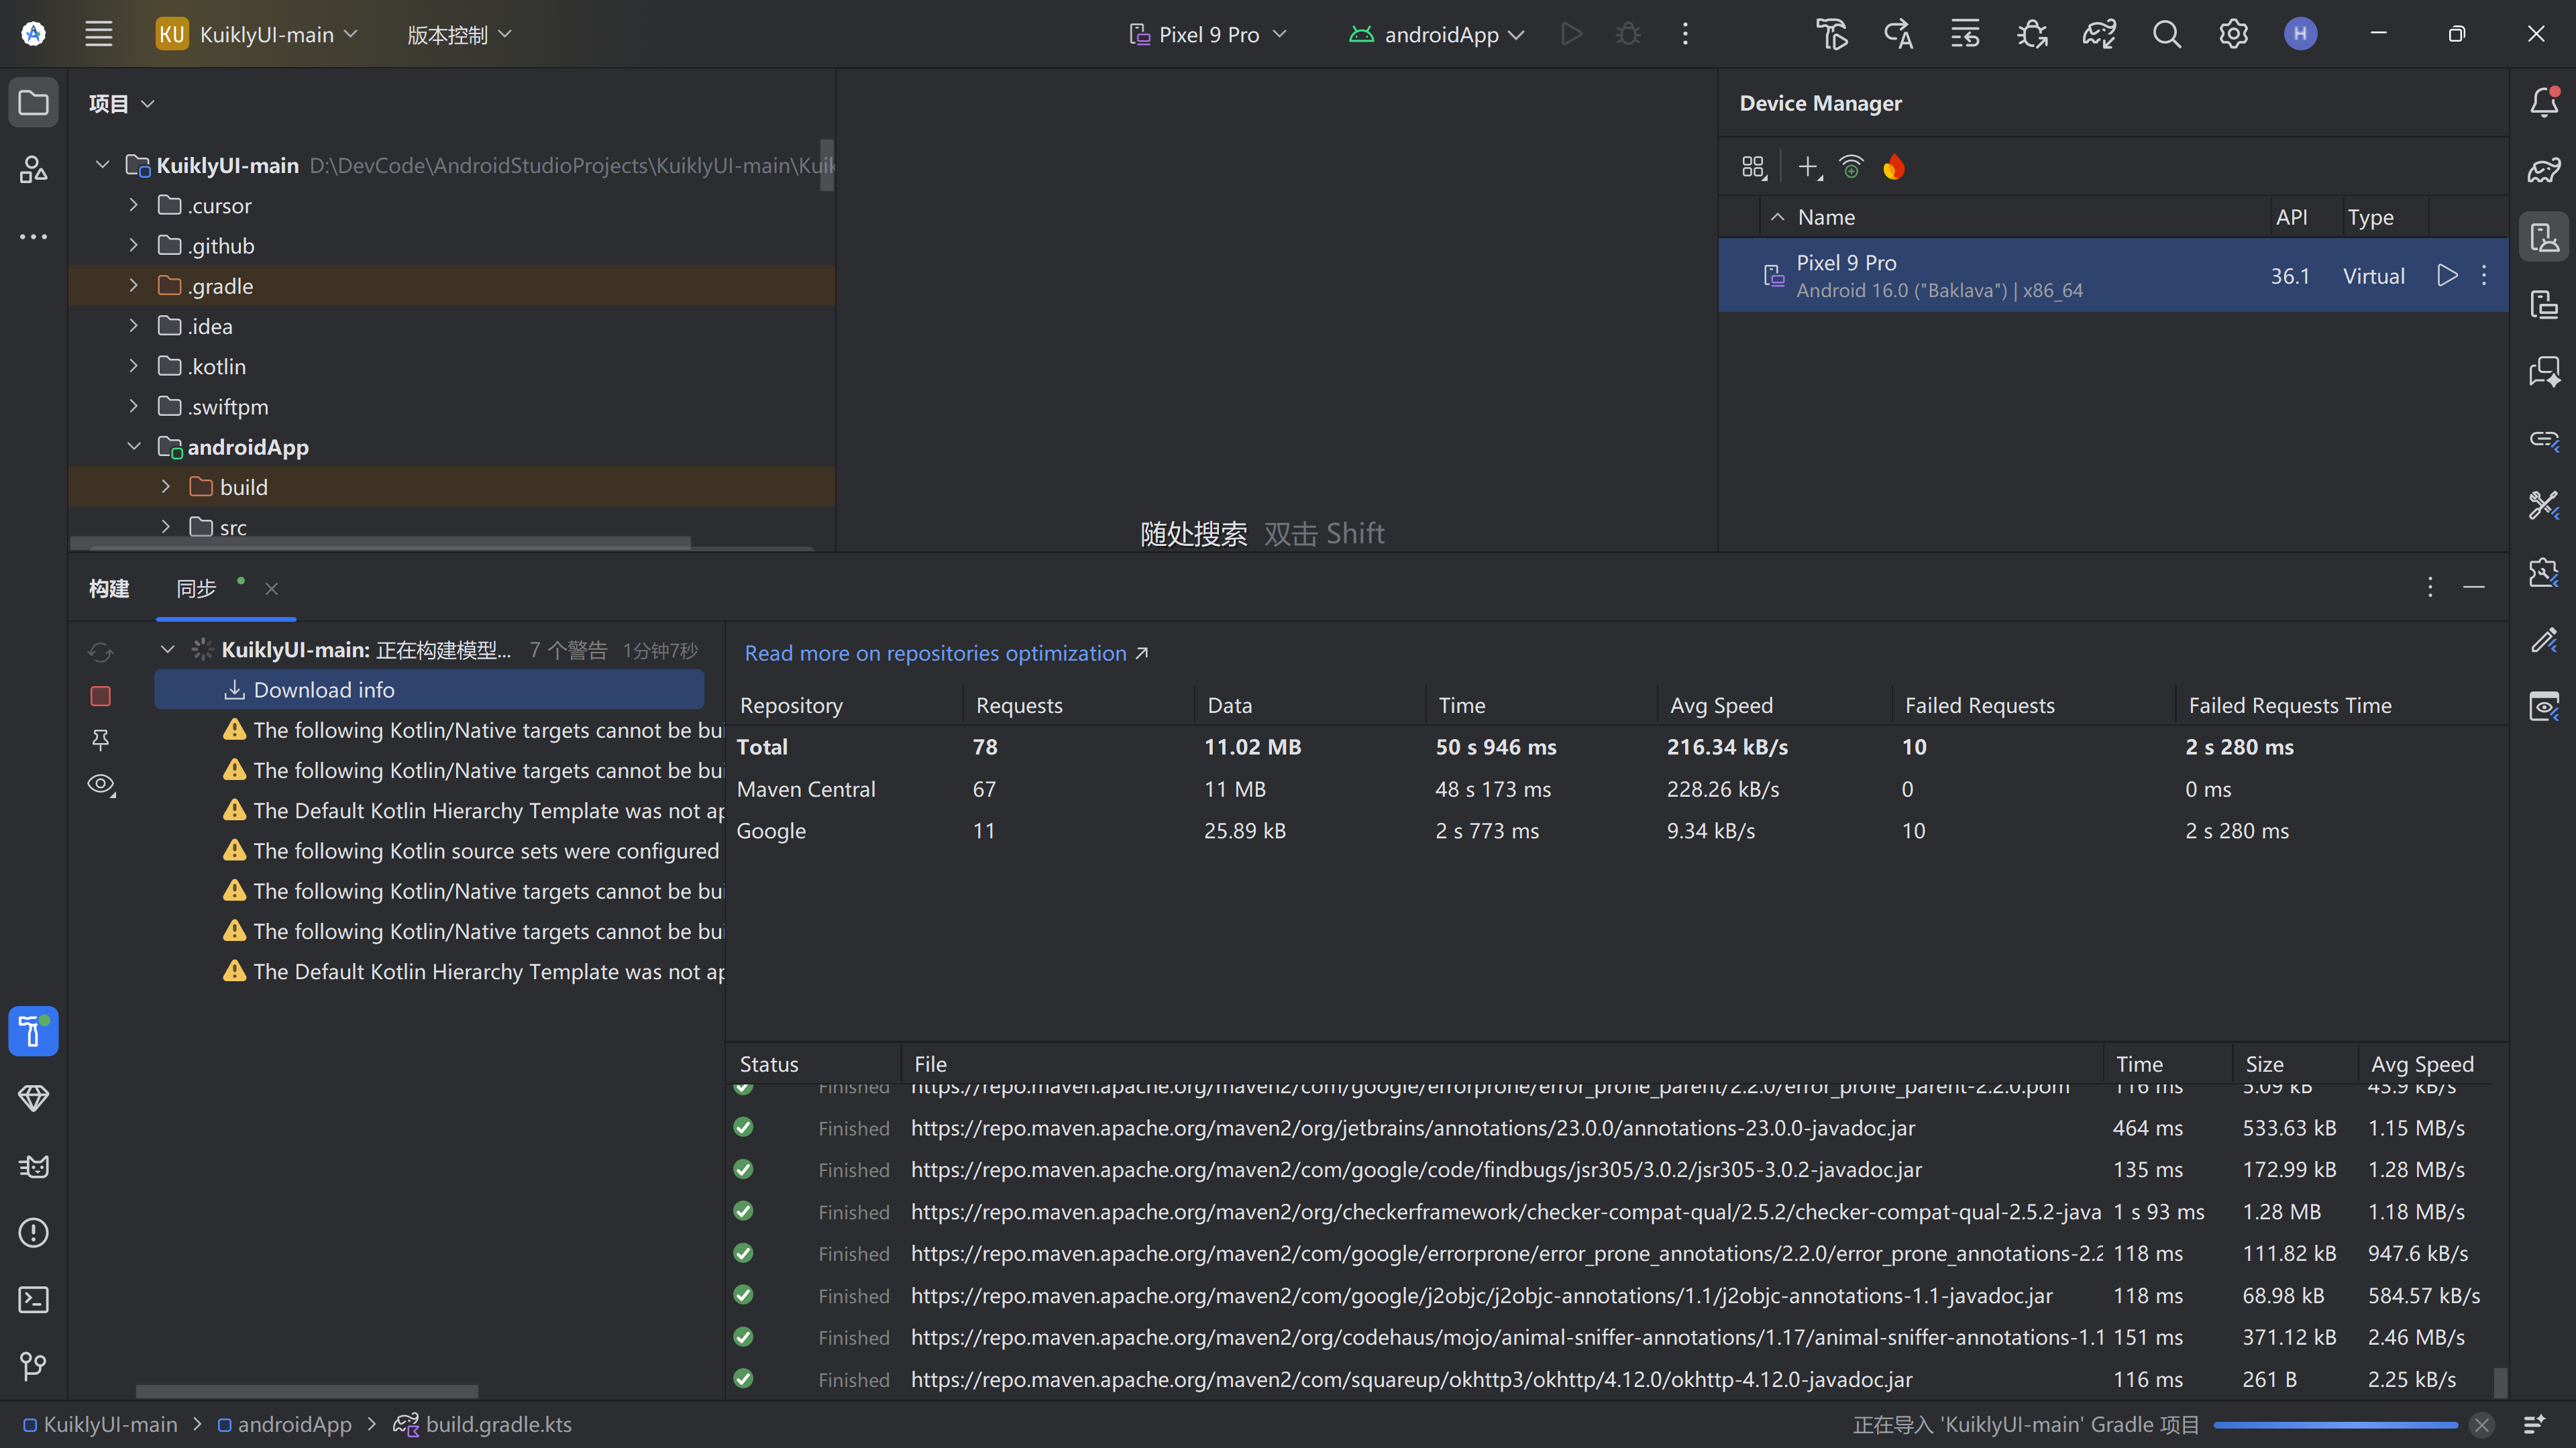Open the Pixel 9 Pro device dropdown

[x=1208, y=34]
